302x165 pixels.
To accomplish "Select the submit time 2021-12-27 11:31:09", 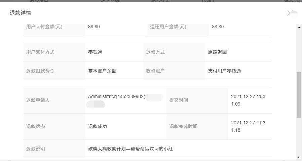I will (248, 100).
